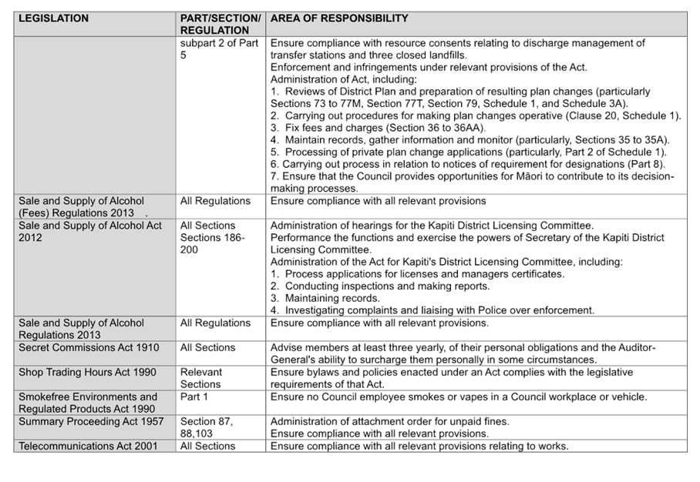Click 'Administration of hearings for the Kapiti District Licensing Committee'
The height and width of the screenshot is (482, 700).
coord(432,225)
